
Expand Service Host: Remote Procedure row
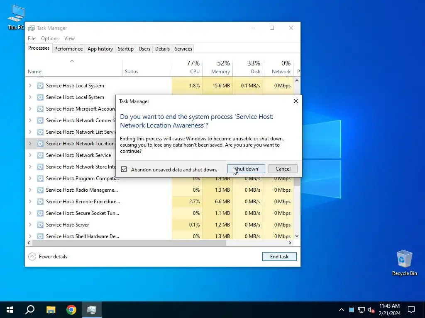30,202
